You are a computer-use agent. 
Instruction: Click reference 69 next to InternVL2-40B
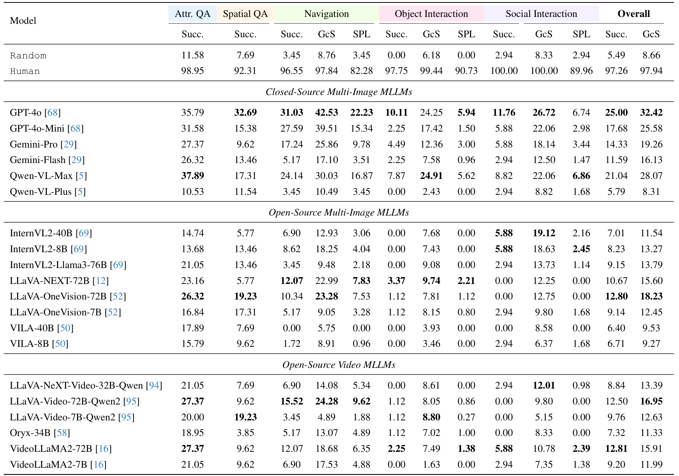tap(84, 233)
